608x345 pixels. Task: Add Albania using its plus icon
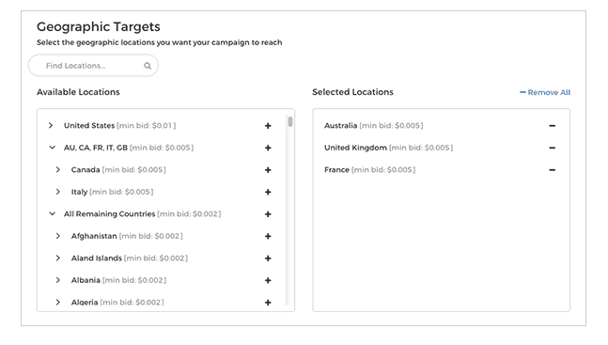pos(268,280)
